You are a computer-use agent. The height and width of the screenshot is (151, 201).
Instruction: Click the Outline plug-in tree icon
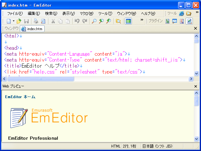pyautogui.click(x=167, y=21)
